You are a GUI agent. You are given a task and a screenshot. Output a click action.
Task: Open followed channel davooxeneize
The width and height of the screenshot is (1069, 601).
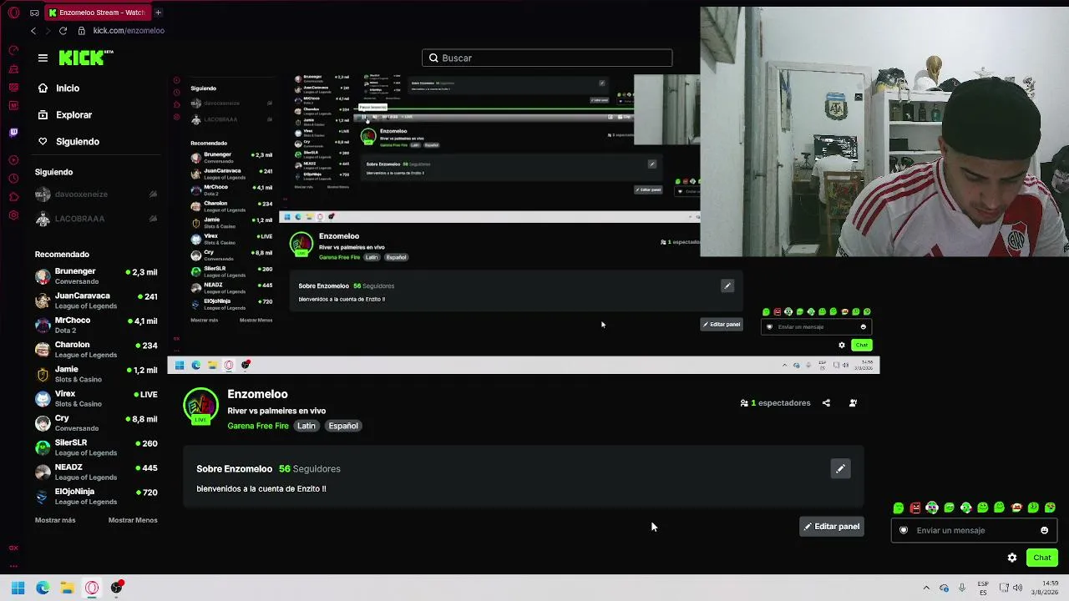tap(96, 194)
